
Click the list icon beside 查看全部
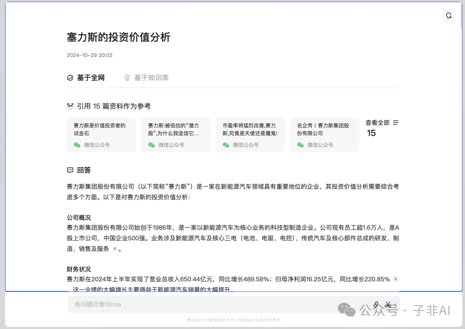tap(396, 122)
